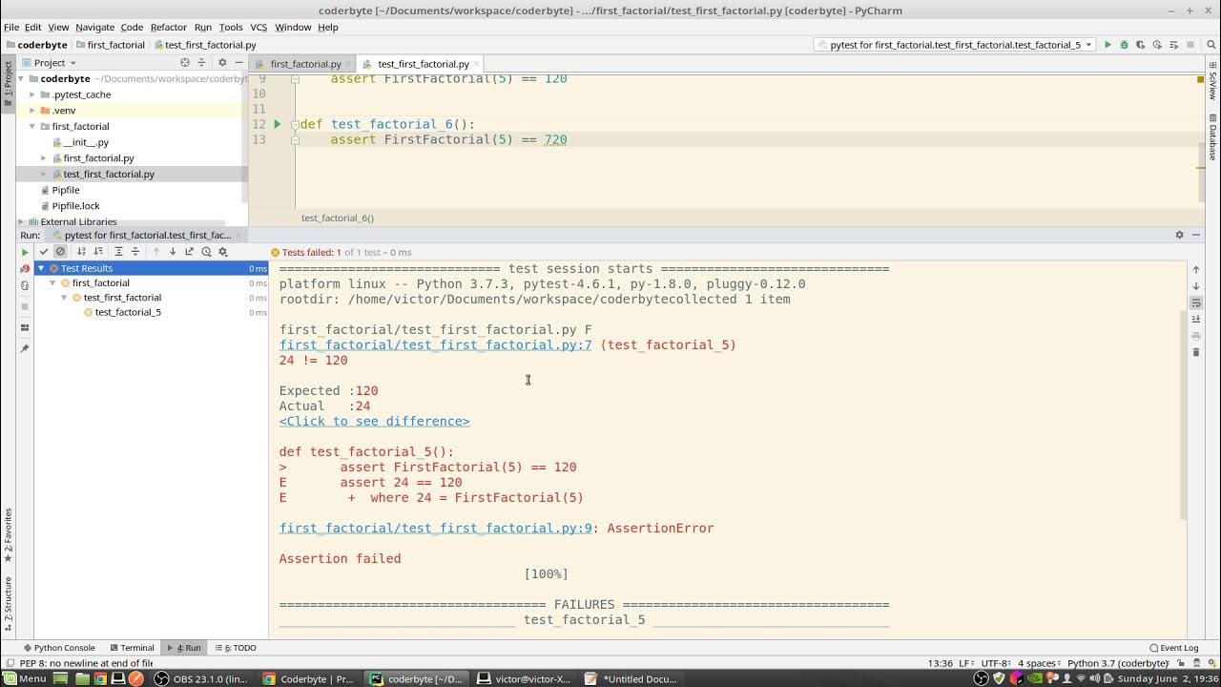The width and height of the screenshot is (1221, 687).
Task: Collapse all test result nodes
Action: pyautogui.click(x=135, y=252)
